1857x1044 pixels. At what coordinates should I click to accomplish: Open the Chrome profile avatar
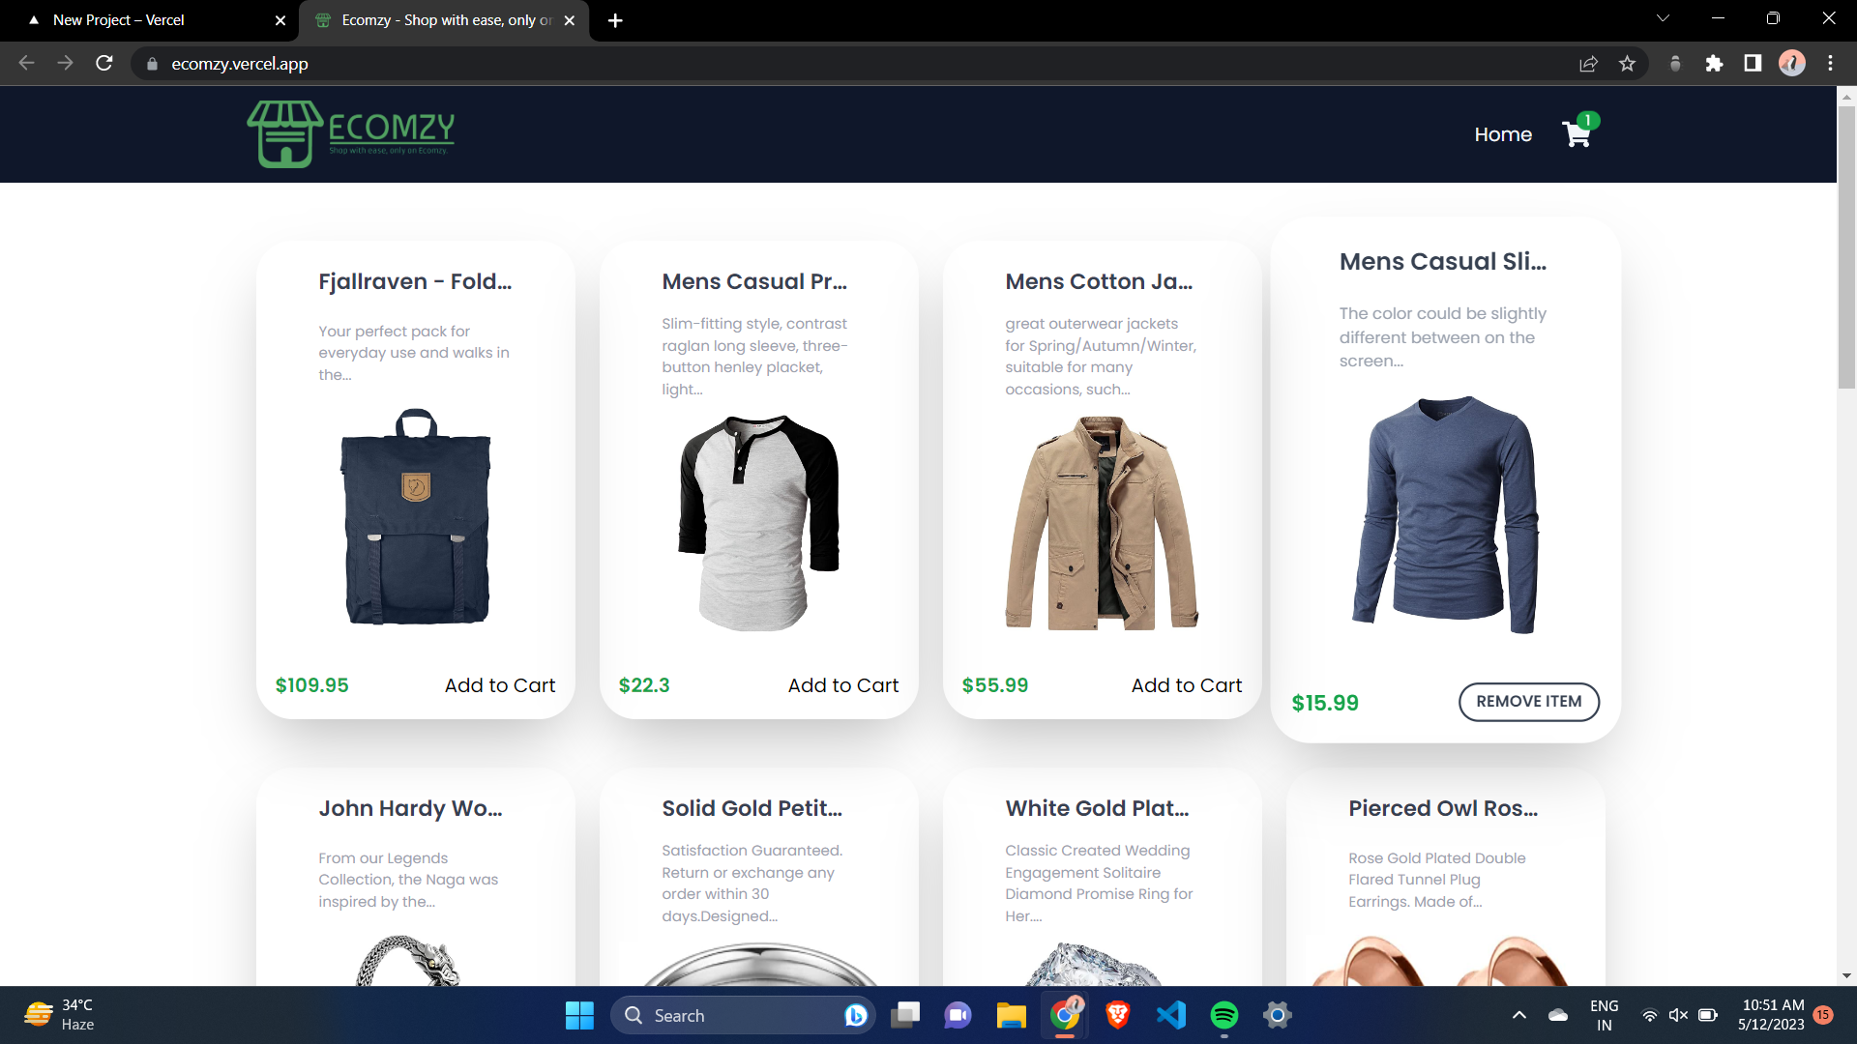click(1791, 64)
